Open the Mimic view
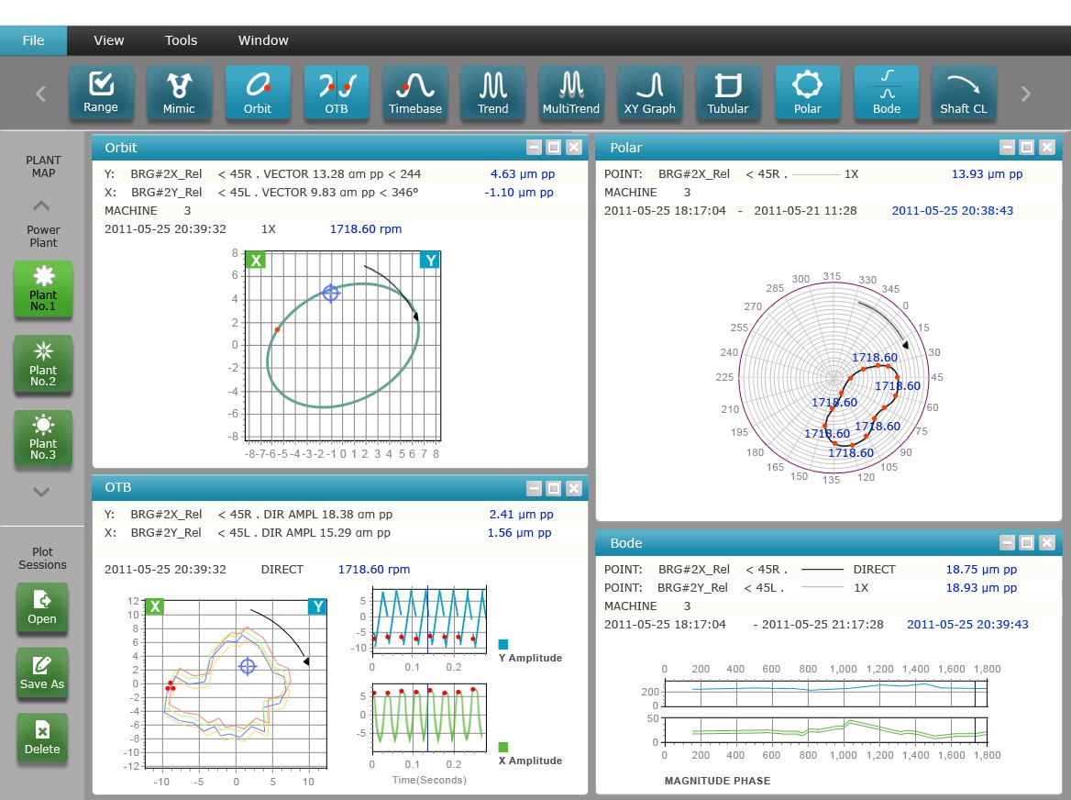Screen dimensions: 1071x800 click(x=179, y=93)
